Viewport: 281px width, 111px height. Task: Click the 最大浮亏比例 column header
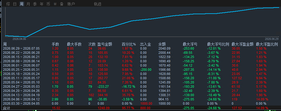(x=218, y=44)
